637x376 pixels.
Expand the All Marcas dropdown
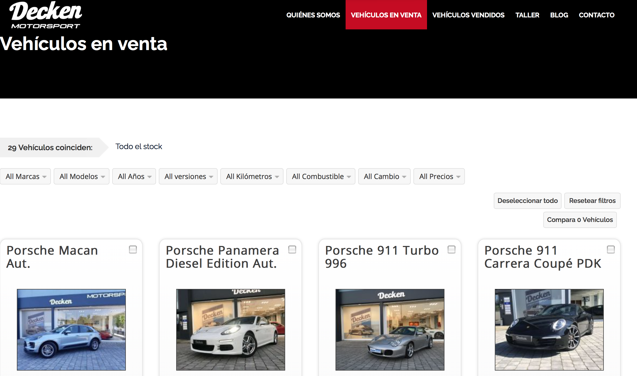(25, 176)
